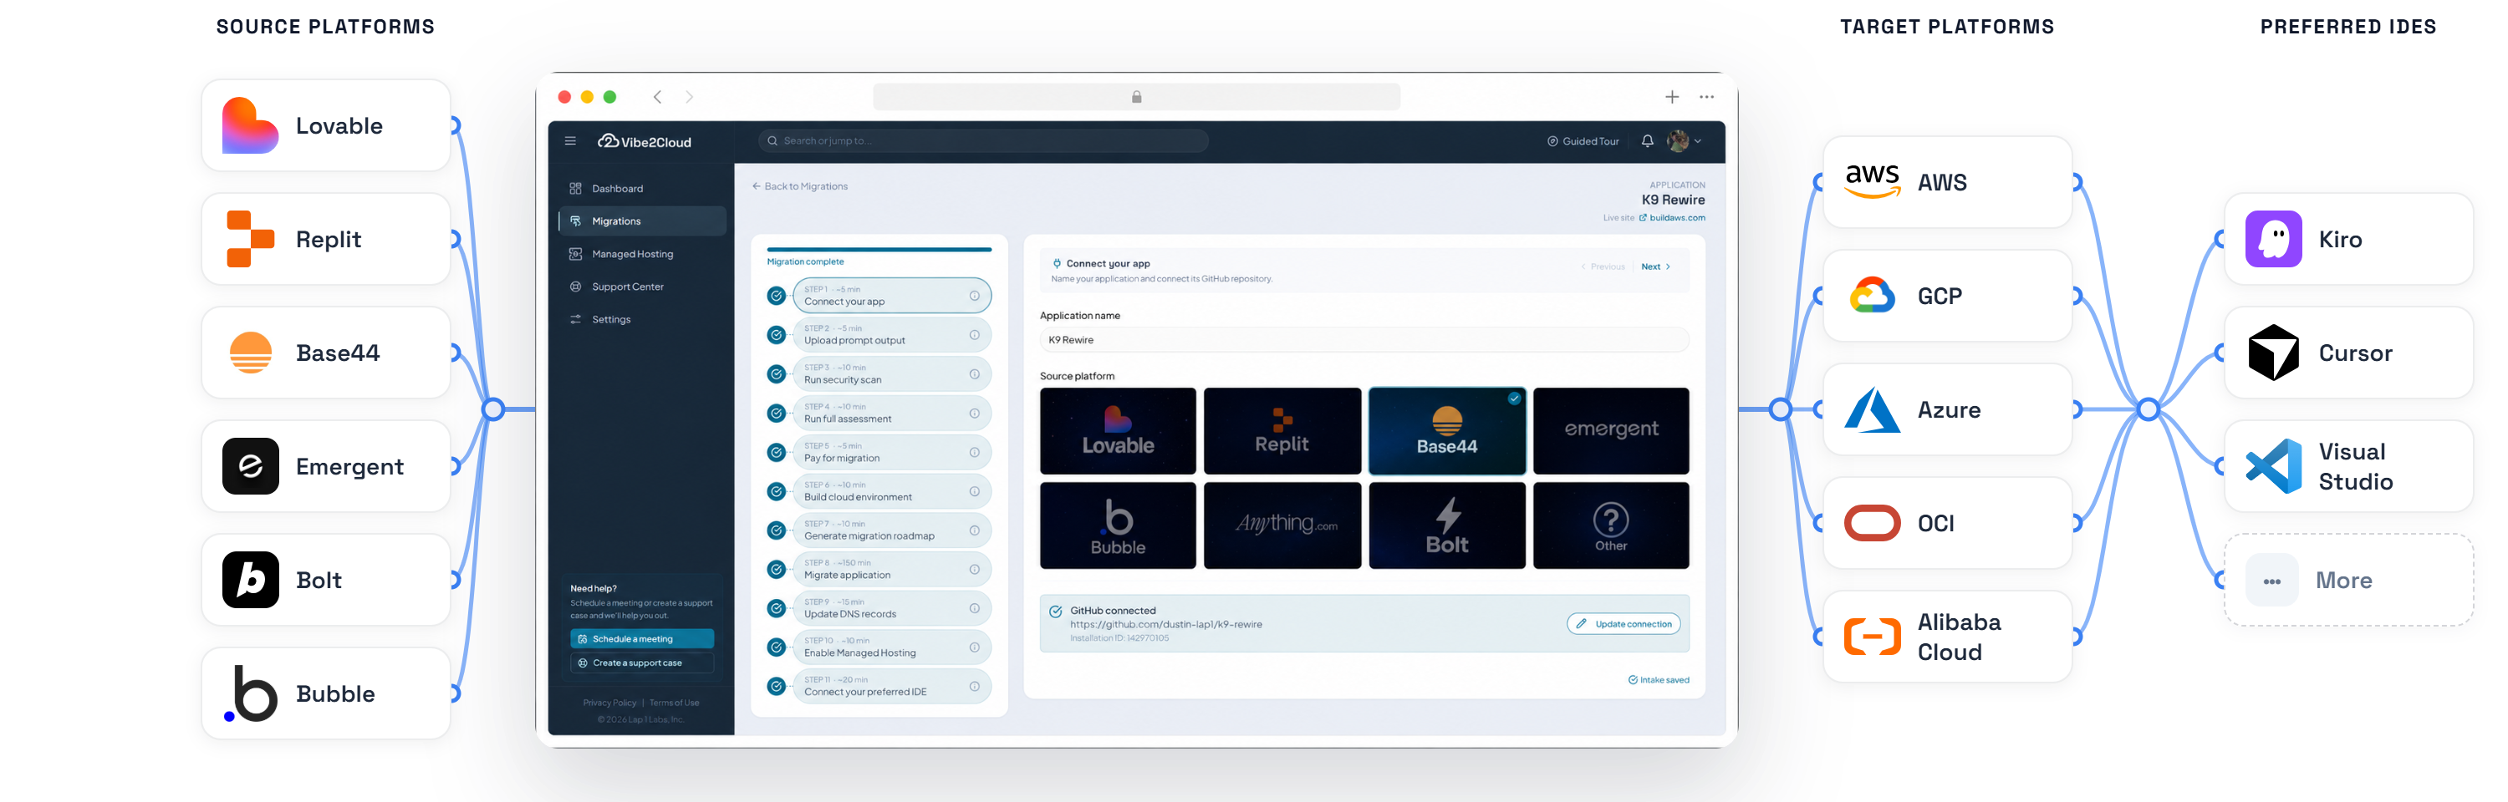Click the completed check beside Update DNS records
Viewport: 2508px width, 802px height.
tap(776, 608)
